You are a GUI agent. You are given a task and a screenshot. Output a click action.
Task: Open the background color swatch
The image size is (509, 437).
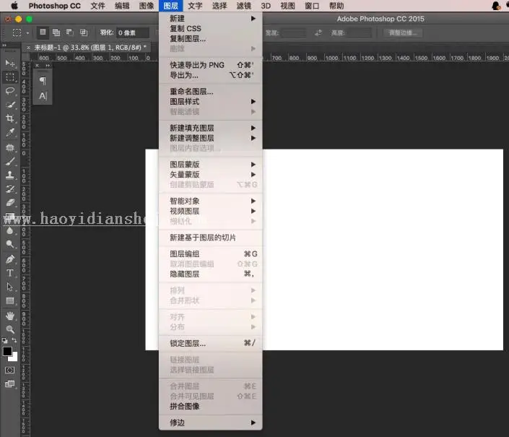point(14,358)
